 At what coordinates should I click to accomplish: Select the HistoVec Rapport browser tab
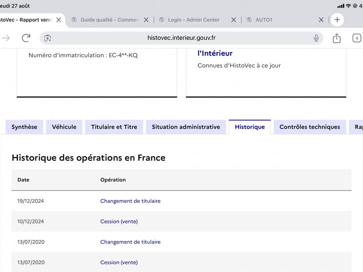tap(26, 20)
